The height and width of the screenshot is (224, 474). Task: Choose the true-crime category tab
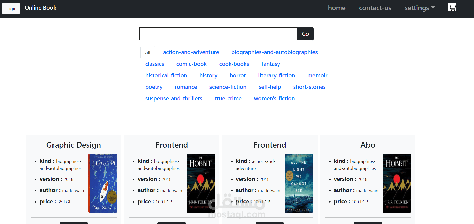point(228,98)
